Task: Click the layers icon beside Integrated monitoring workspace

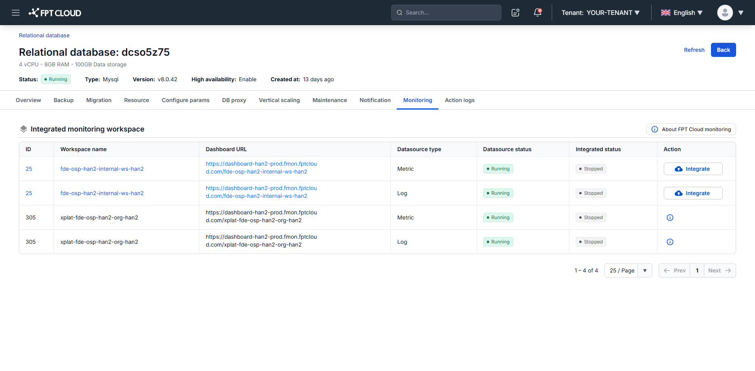Action: pyautogui.click(x=24, y=129)
